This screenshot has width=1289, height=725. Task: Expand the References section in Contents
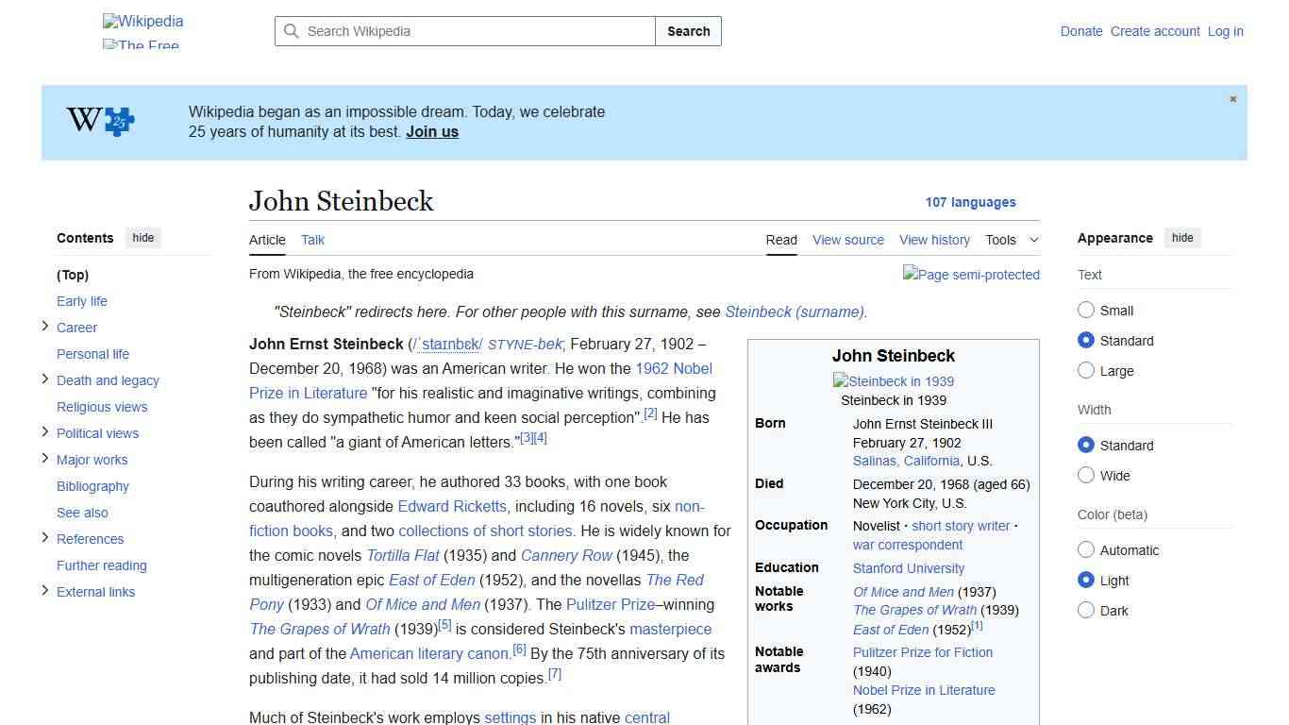pos(44,538)
